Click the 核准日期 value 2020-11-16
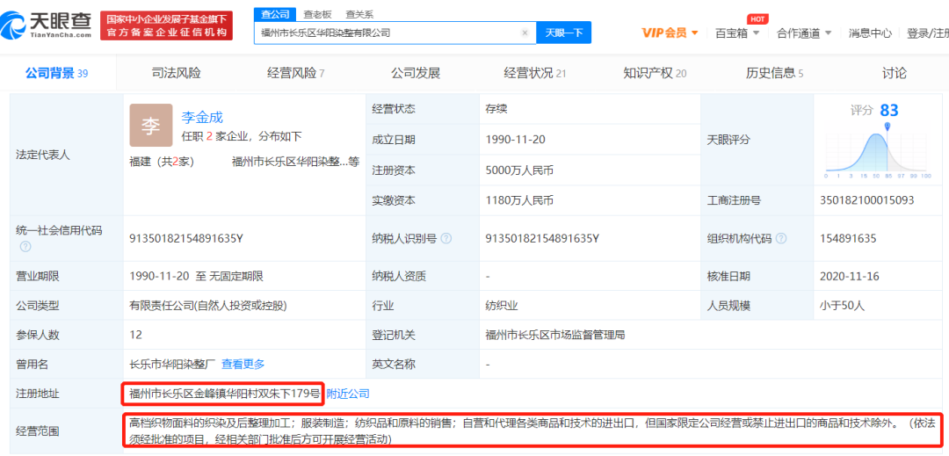 (x=850, y=277)
